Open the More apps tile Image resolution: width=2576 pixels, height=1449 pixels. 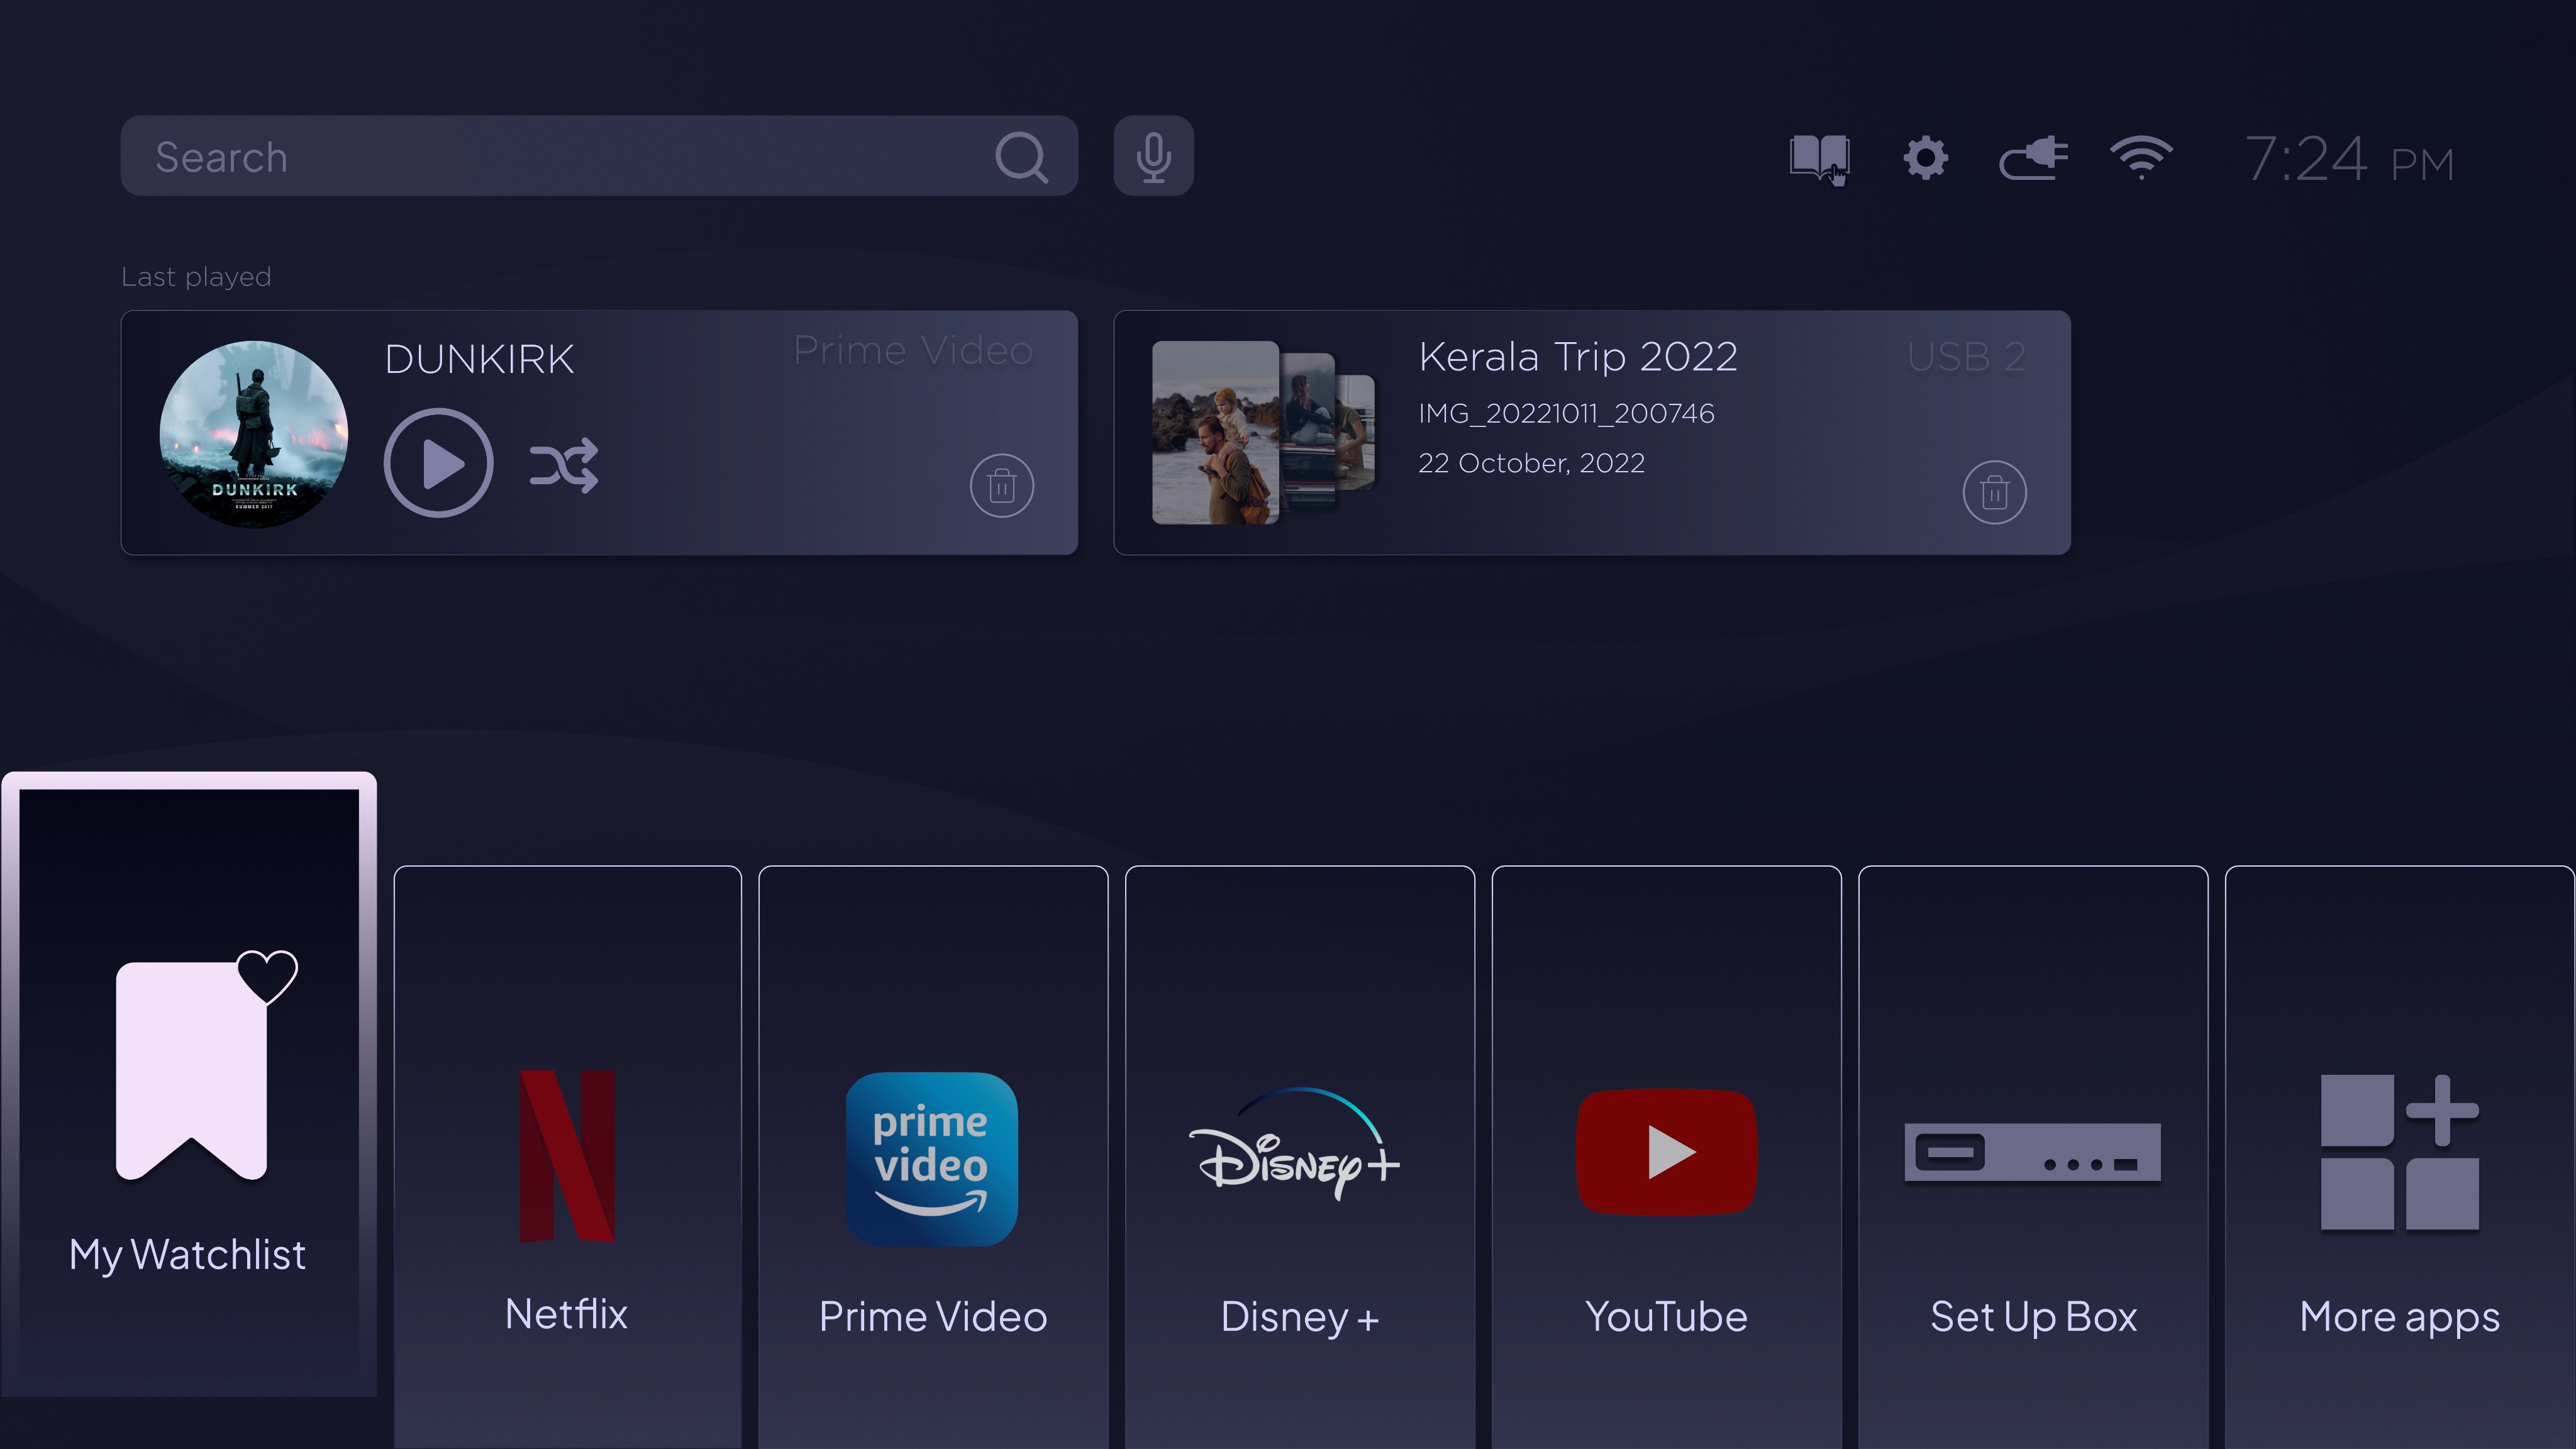point(2400,1157)
